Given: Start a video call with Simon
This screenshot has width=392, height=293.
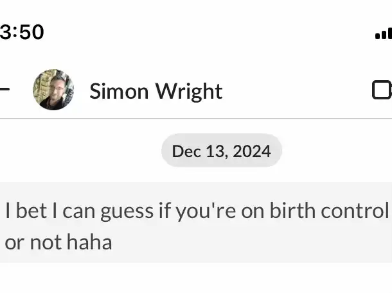Looking at the screenshot, I should click(x=382, y=90).
